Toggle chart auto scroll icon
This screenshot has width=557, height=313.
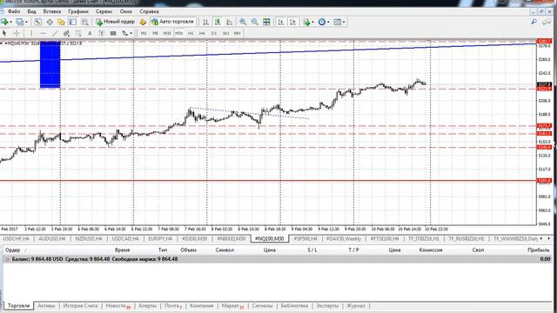tap(281, 22)
